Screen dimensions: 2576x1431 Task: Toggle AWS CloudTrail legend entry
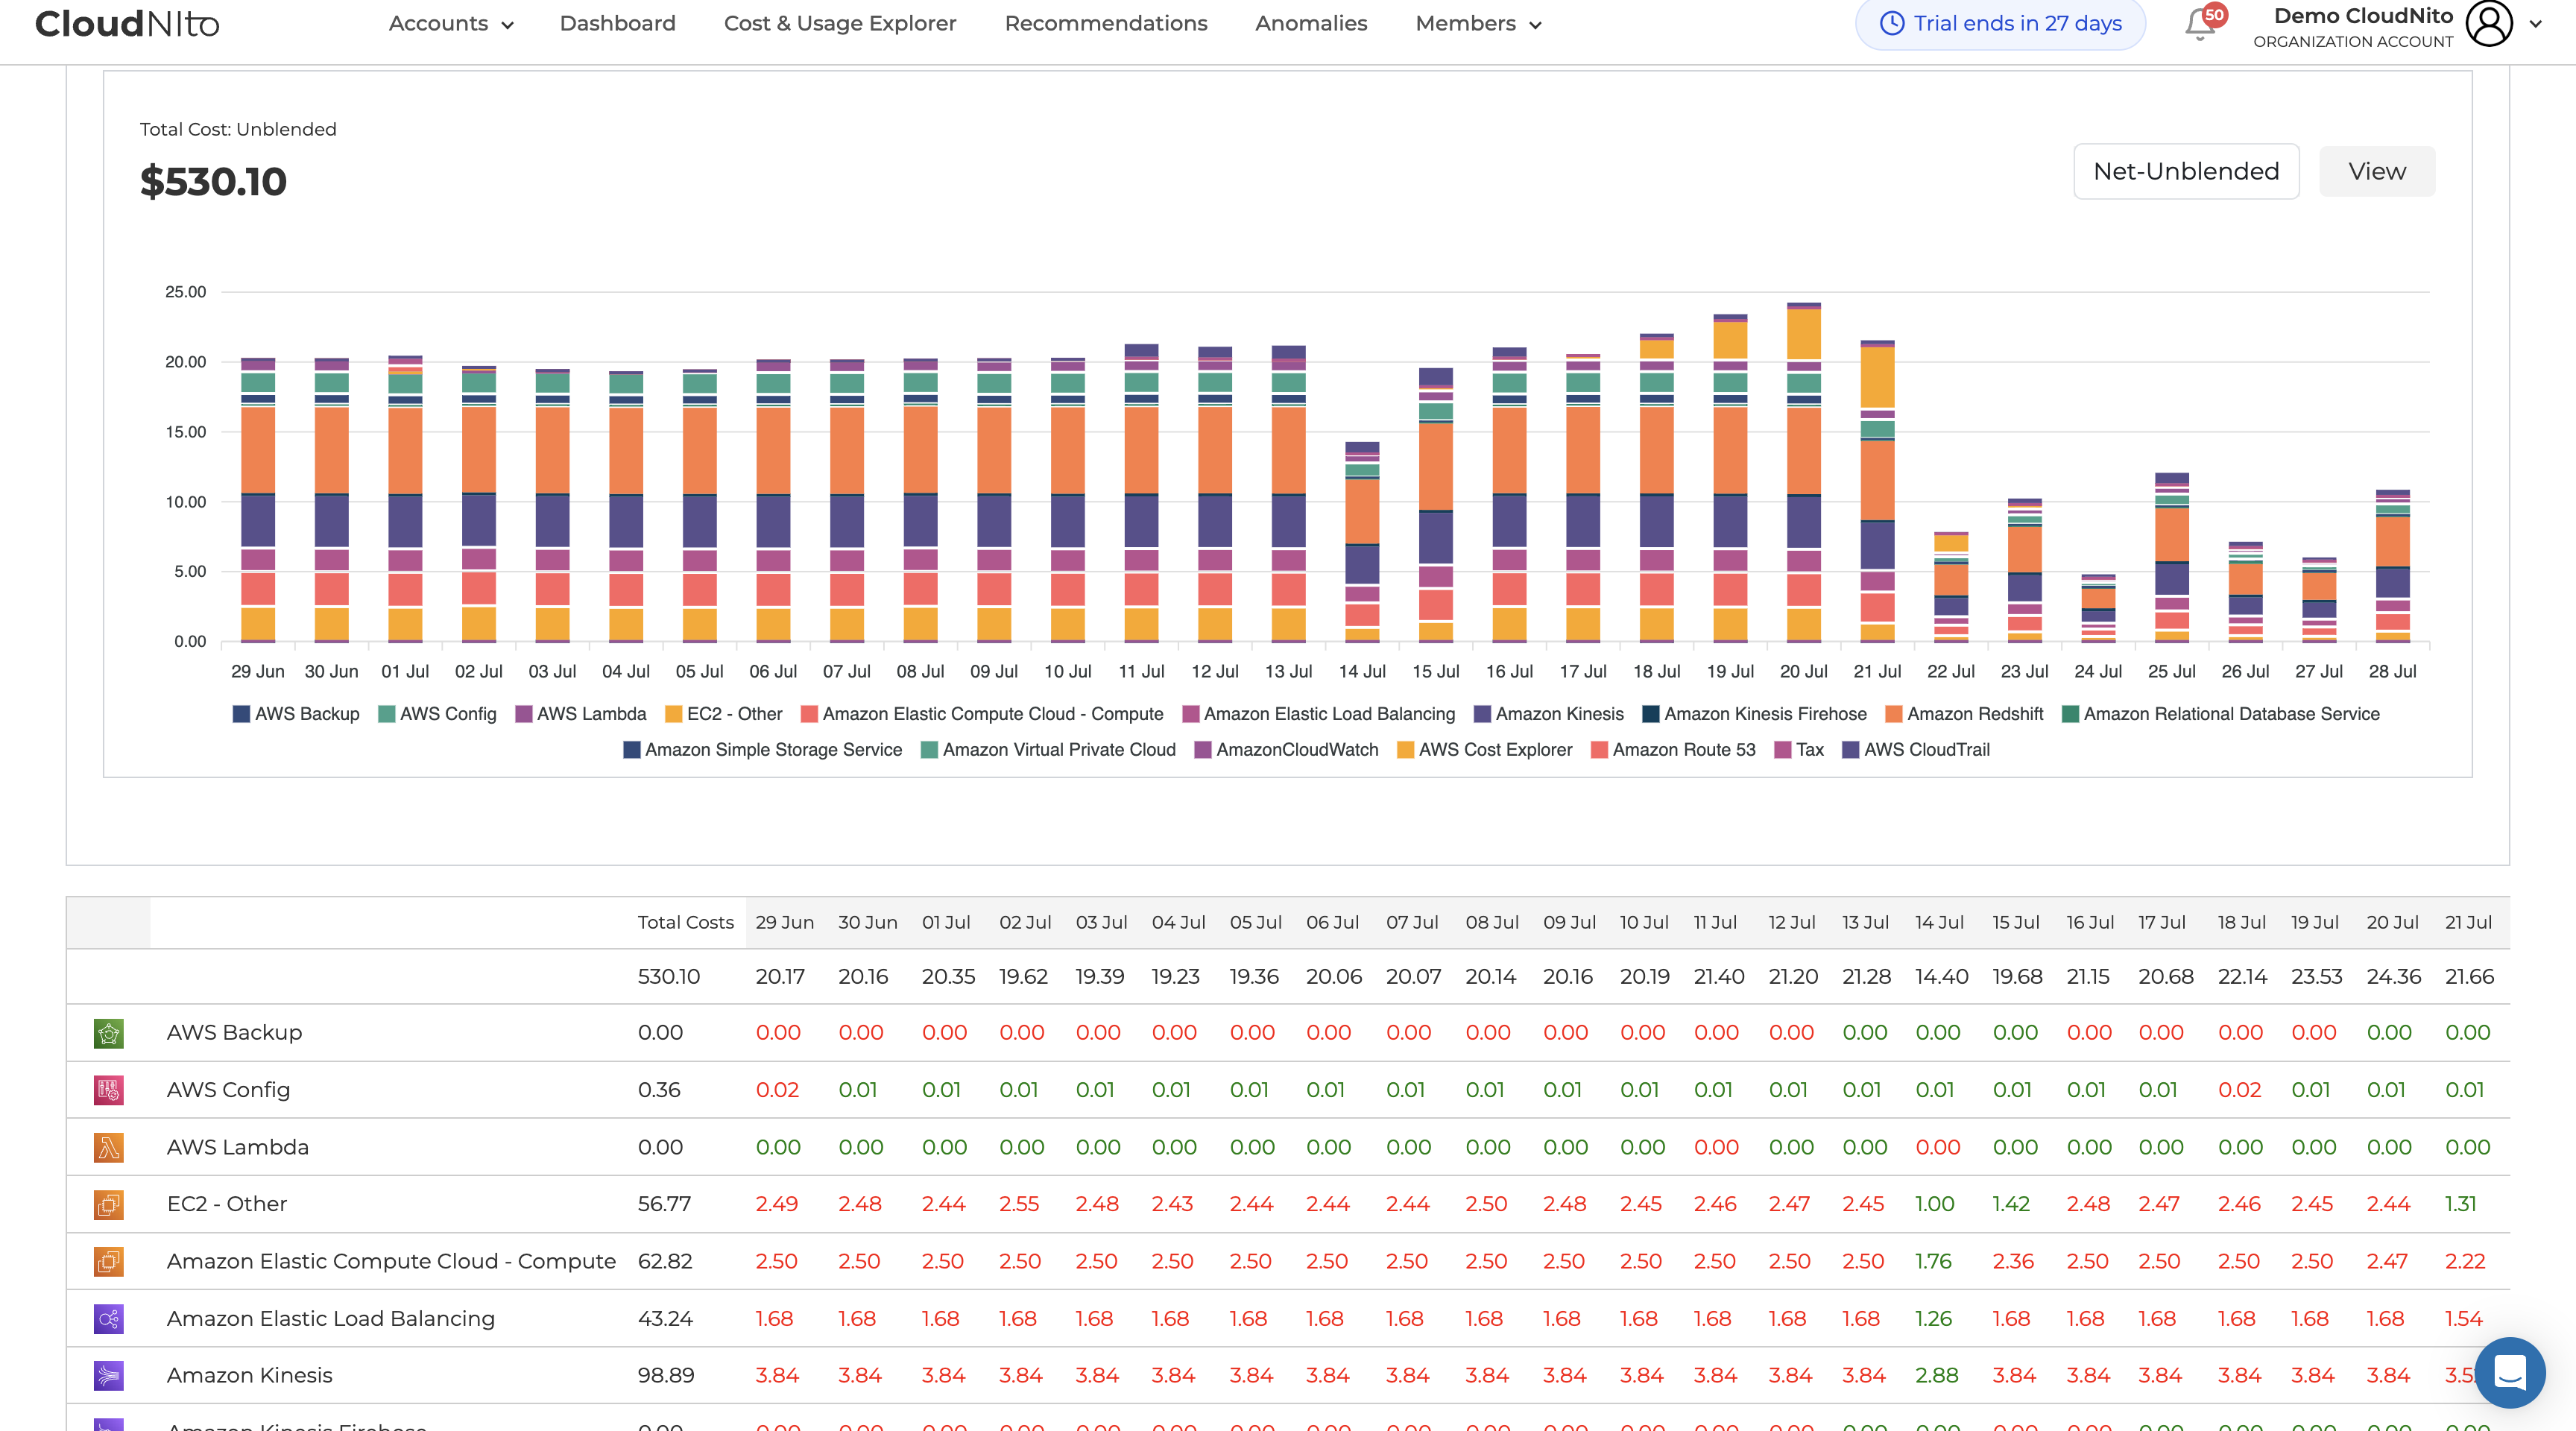tap(1916, 750)
